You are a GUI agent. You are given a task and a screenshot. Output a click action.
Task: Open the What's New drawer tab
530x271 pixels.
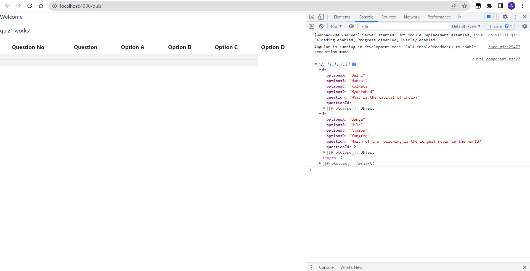pyautogui.click(x=351, y=267)
